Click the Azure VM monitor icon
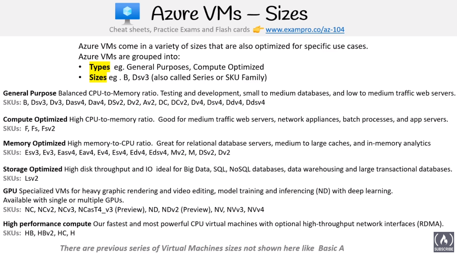457x256 pixels. [x=127, y=13]
